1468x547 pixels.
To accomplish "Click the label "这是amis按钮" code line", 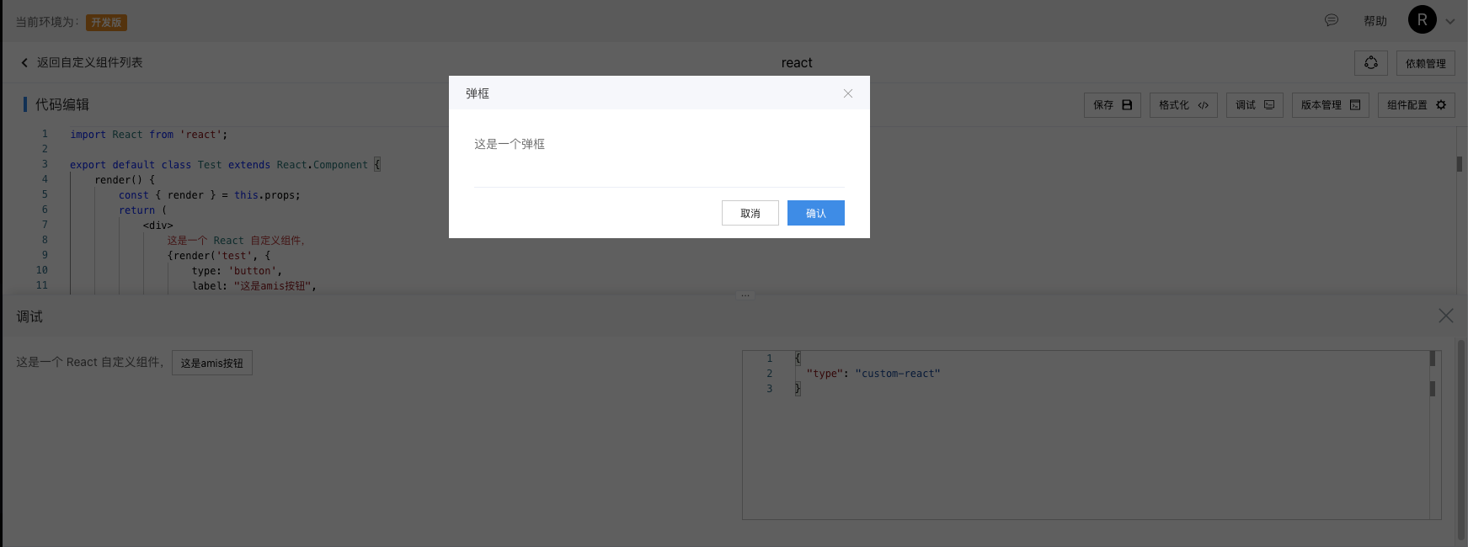I will coord(254,286).
